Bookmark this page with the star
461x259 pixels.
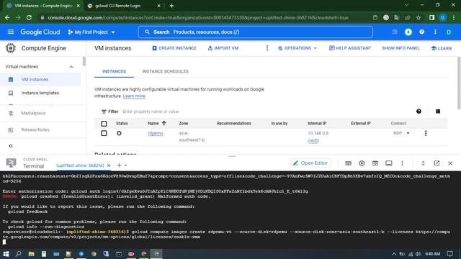point(419,17)
